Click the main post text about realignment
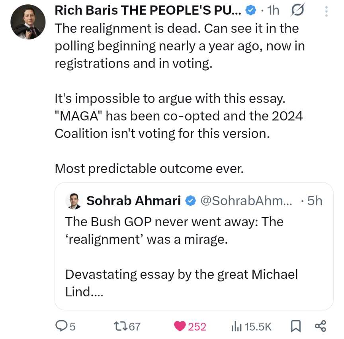Viewport: 344px width, 339px height. coord(179,46)
